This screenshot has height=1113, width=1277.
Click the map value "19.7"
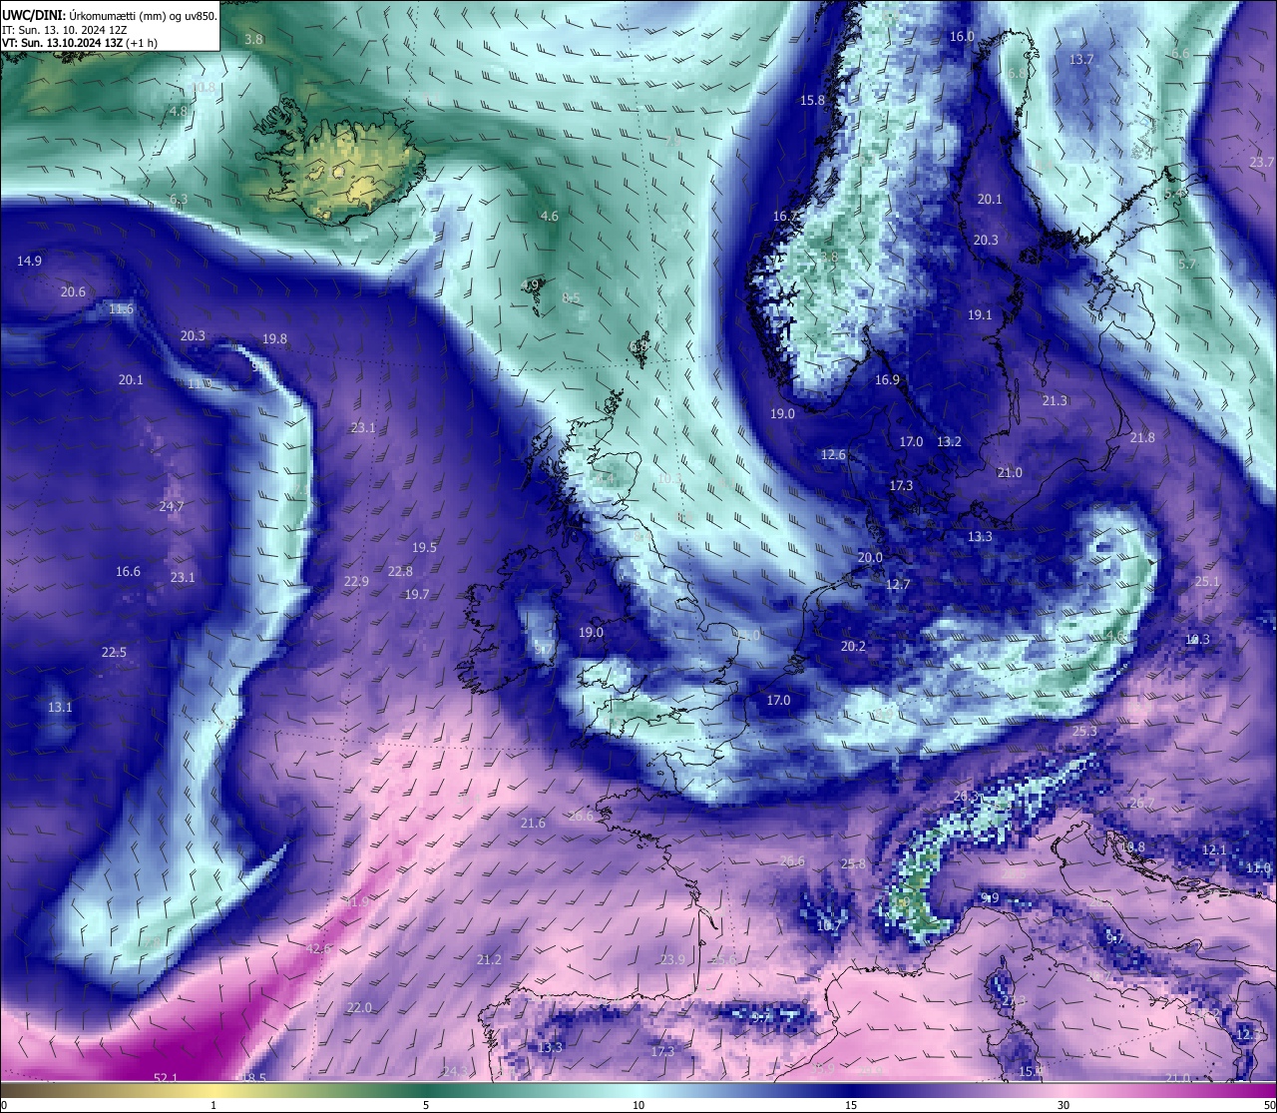click(x=416, y=594)
